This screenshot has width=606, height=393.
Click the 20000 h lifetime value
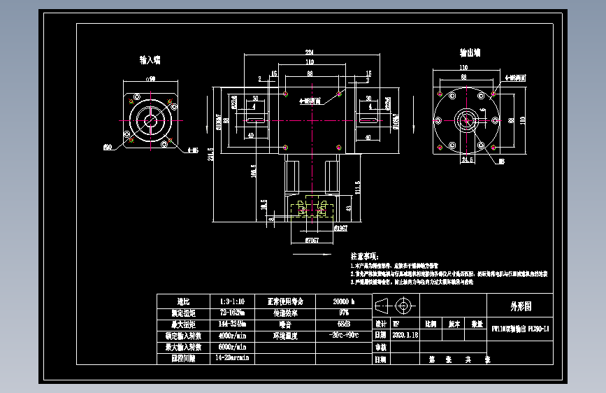point(344,301)
